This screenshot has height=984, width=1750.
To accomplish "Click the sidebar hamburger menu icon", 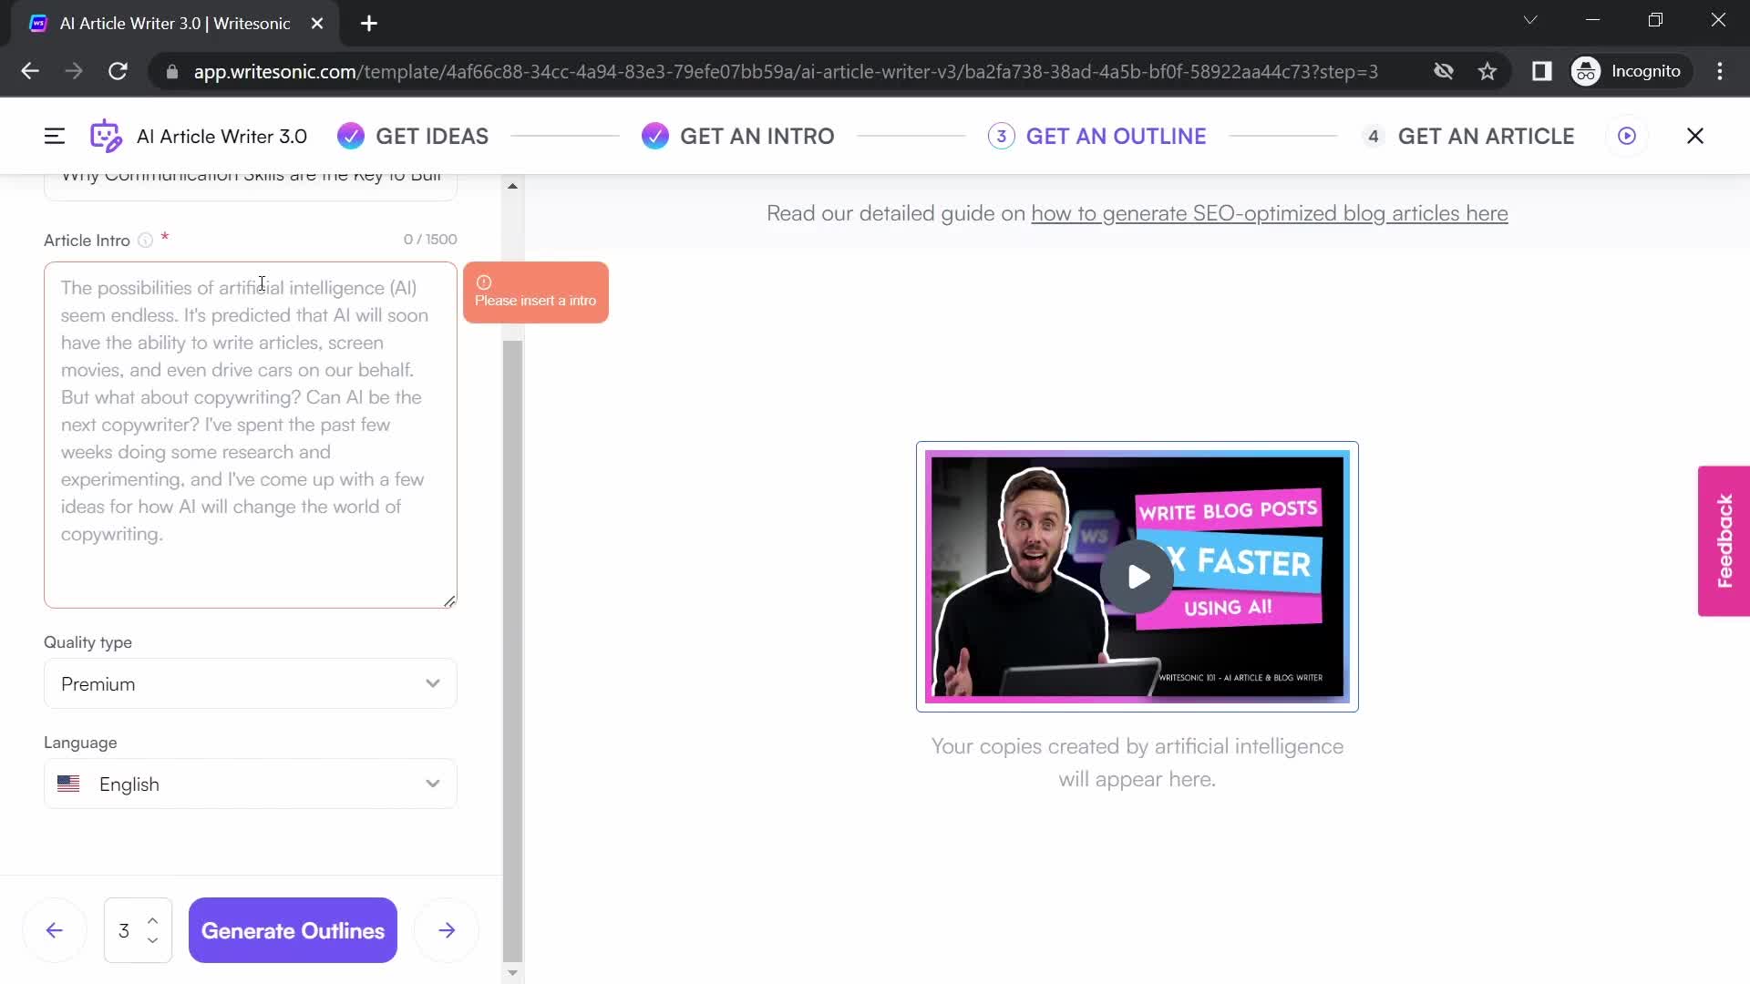I will (x=53, y=135).
